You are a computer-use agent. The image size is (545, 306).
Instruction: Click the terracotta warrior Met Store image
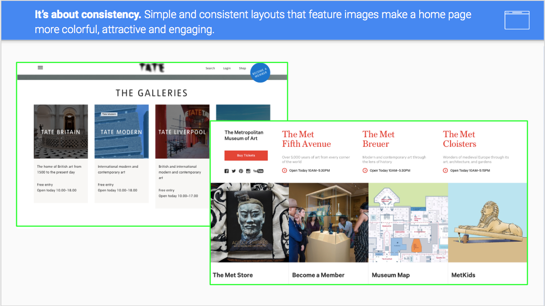pos(249,223)
